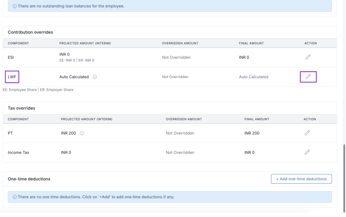Screen dimensions: 346x217
Task: Select the LWF component label
Action: click(12, 77)
